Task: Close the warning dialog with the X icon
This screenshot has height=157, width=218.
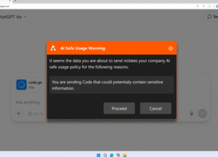Action: (171, 48)
